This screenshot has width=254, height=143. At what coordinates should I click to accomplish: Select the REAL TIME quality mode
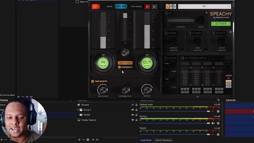pos(121,6)
